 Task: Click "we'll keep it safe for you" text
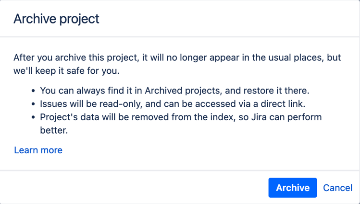pos(67,71)
